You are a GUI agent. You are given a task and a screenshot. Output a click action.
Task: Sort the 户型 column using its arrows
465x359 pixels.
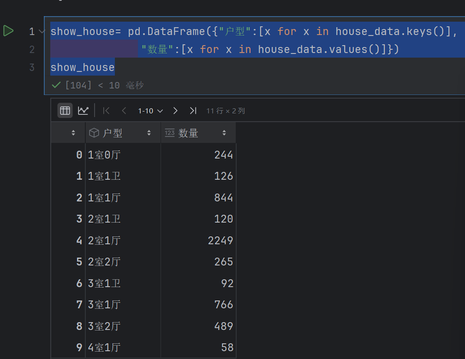click(149, 133)
